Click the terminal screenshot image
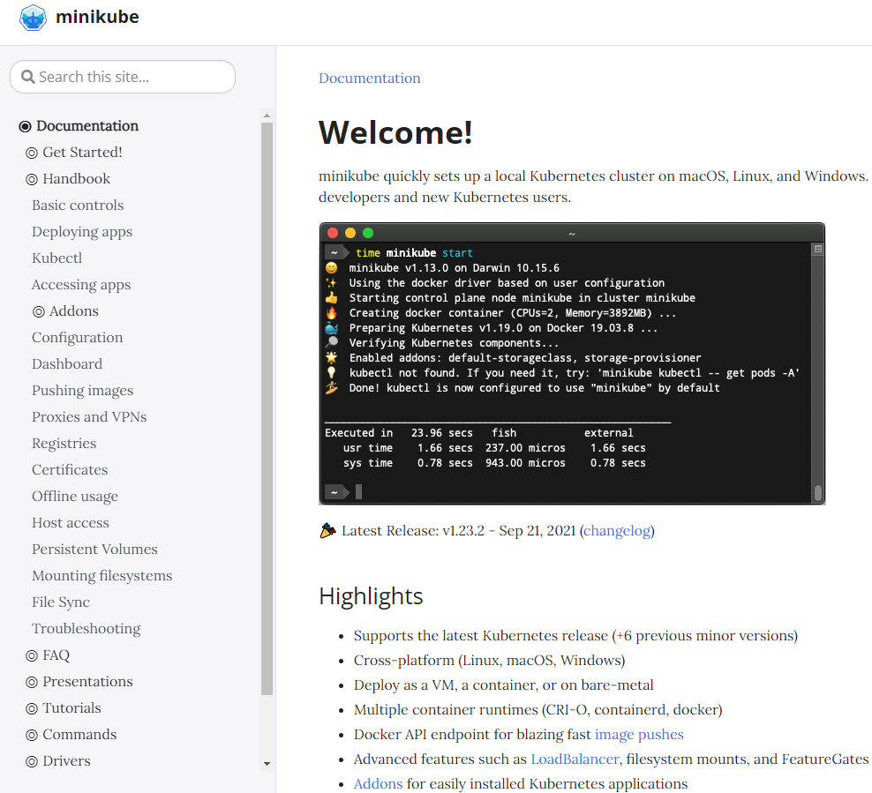The height and width of the screenshot is (793, 872). tap(572, 363)
